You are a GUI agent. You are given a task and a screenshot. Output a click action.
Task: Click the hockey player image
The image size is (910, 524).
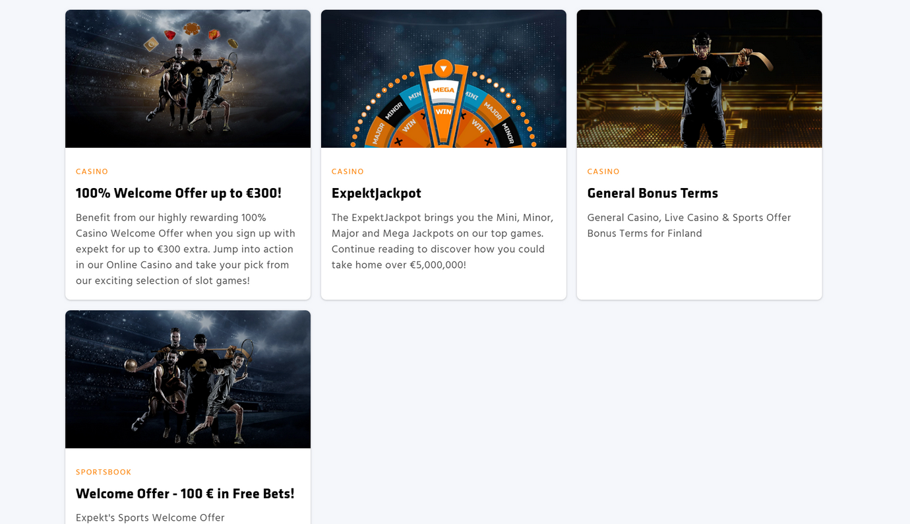700,79
